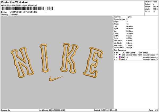This screenshot has height=112, width=159.
Task: Click the Stitches value 7899
Action: coord(155,2)
